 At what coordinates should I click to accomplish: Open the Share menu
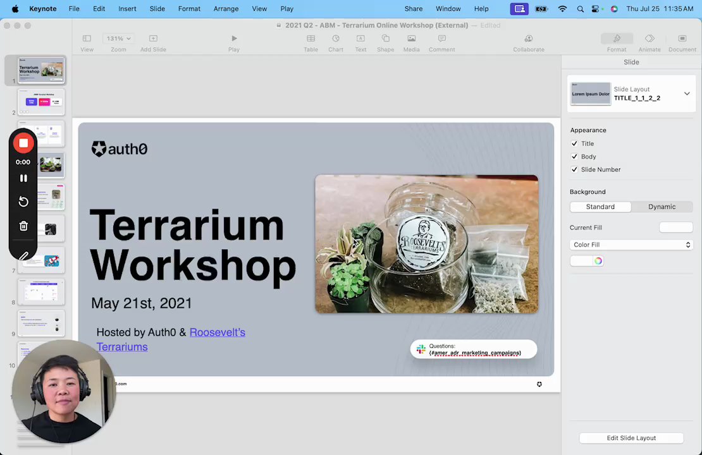[x=413, y=9]
